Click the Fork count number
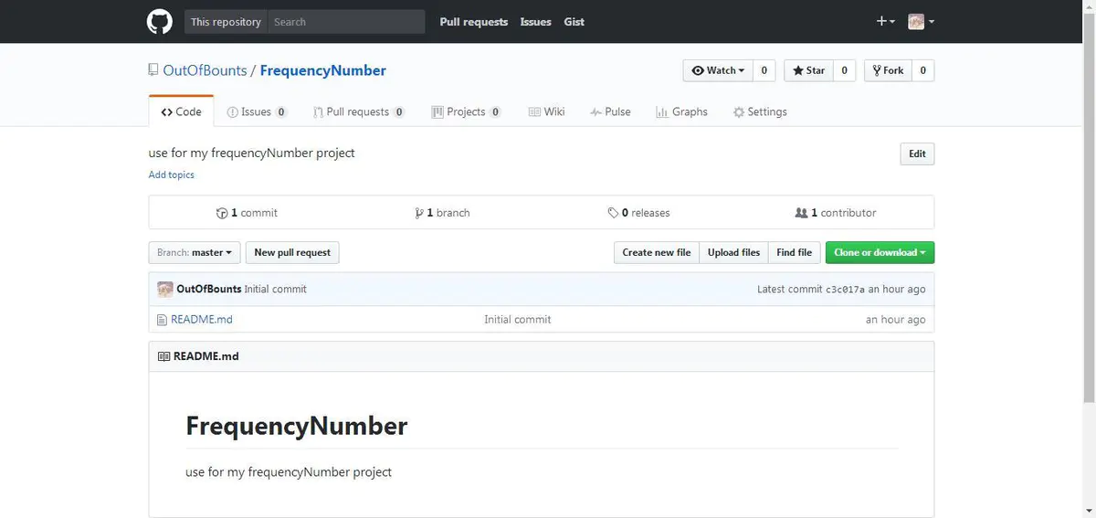The height and width of the screenshot is (518, 1096). [x=922, y=70]
